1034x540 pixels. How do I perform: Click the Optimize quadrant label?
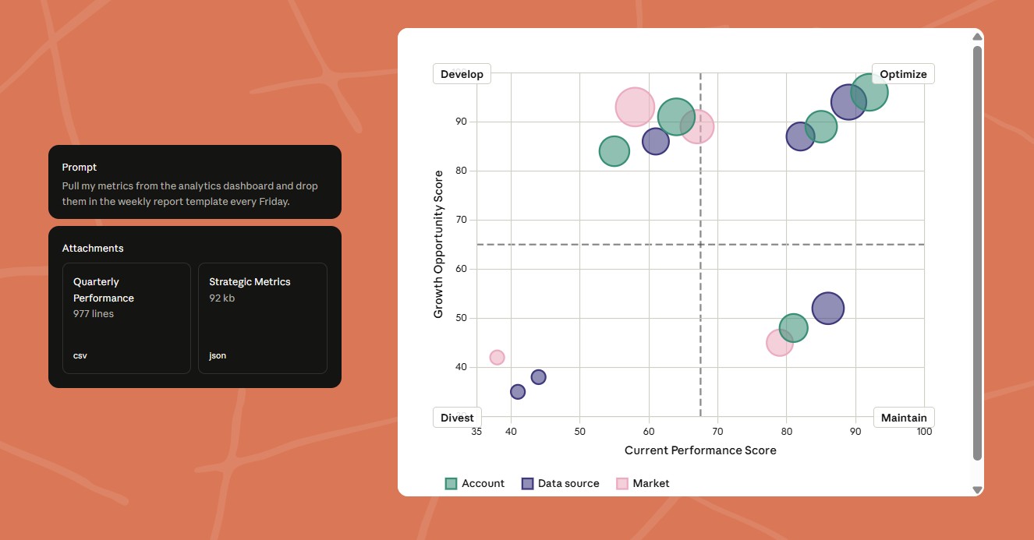902,74
